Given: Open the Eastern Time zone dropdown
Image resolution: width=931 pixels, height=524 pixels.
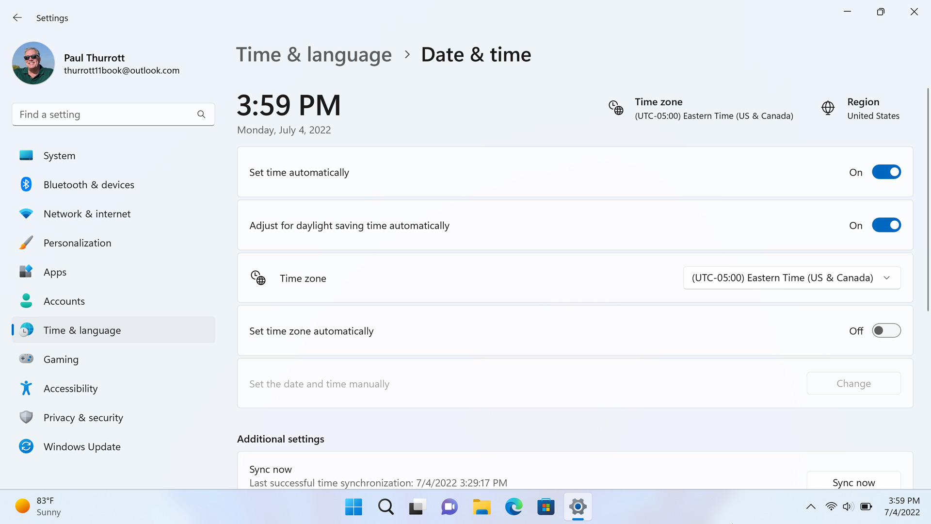Looking at the screenshot, I should [x=791, y=278].
